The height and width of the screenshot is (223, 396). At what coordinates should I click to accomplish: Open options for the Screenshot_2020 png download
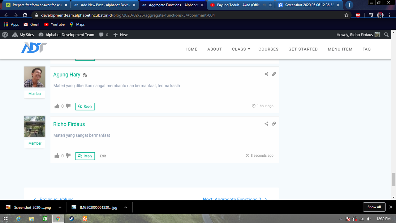[60, 207]
